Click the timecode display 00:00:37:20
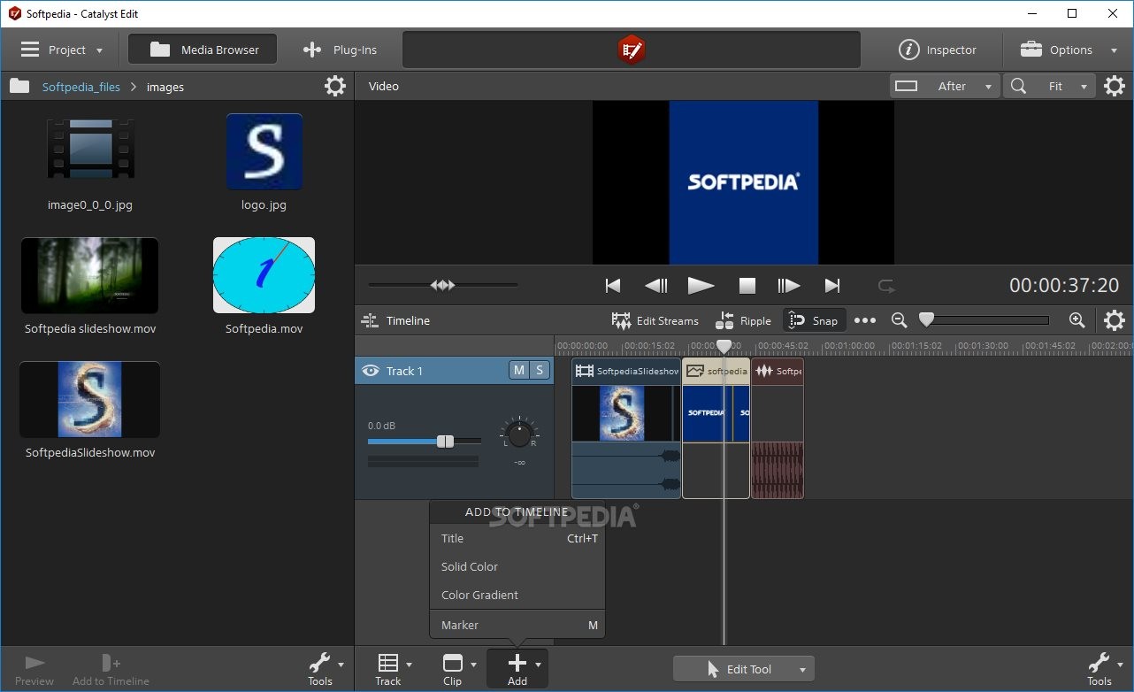Screen dimensions: 1134x692 click(1064, 285)
